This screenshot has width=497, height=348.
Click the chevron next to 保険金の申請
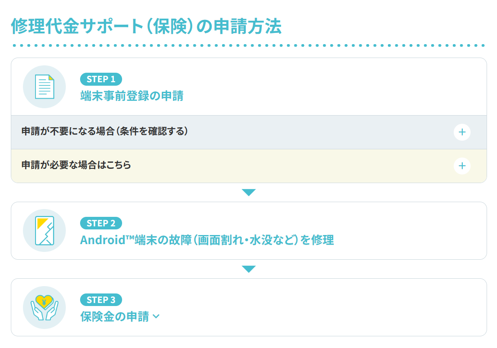(x=156, y=317)
